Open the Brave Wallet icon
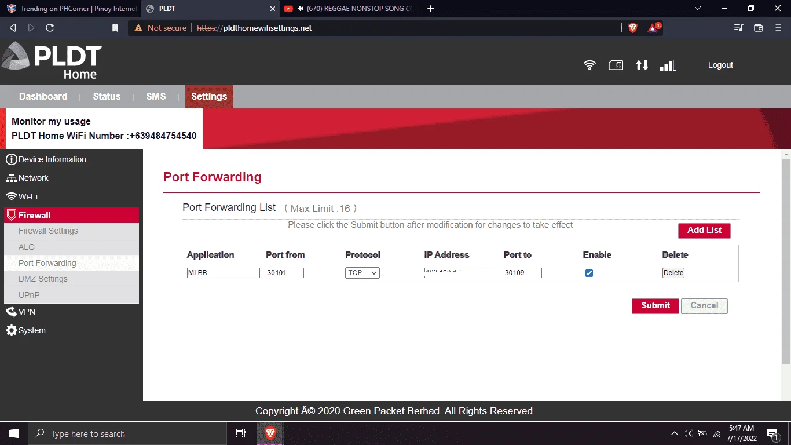791x445 pixels. coord(759,28)
